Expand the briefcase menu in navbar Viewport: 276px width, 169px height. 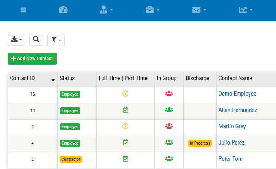pyautogui.click(x=152, y=10)
